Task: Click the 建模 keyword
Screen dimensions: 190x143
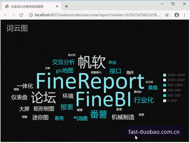Action: pyautogui.click(x=80, y=110)
